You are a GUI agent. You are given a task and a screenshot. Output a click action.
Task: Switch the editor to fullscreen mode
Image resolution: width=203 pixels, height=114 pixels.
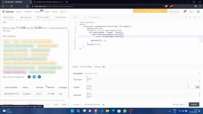(200, 17)
